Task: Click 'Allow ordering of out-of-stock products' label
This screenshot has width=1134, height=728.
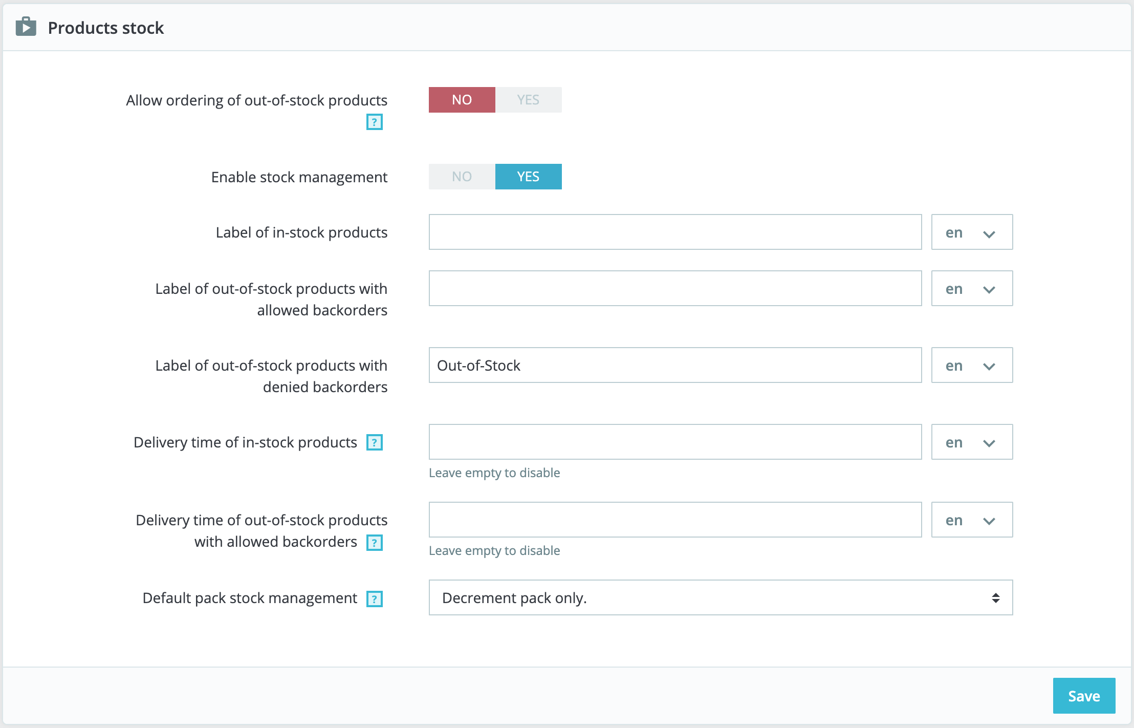Action: (257, 100)
